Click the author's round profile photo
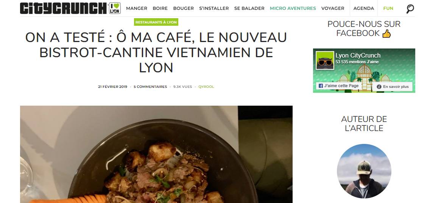Image resolution: width=441 pixels, height=203 pixels. pyautogui.click(x=364, y=171)
